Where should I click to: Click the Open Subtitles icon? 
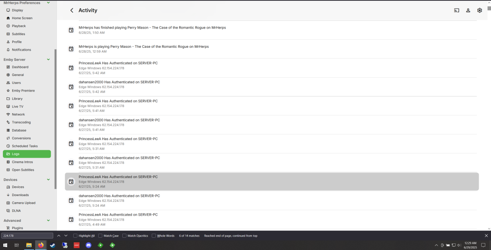[8, 170]
